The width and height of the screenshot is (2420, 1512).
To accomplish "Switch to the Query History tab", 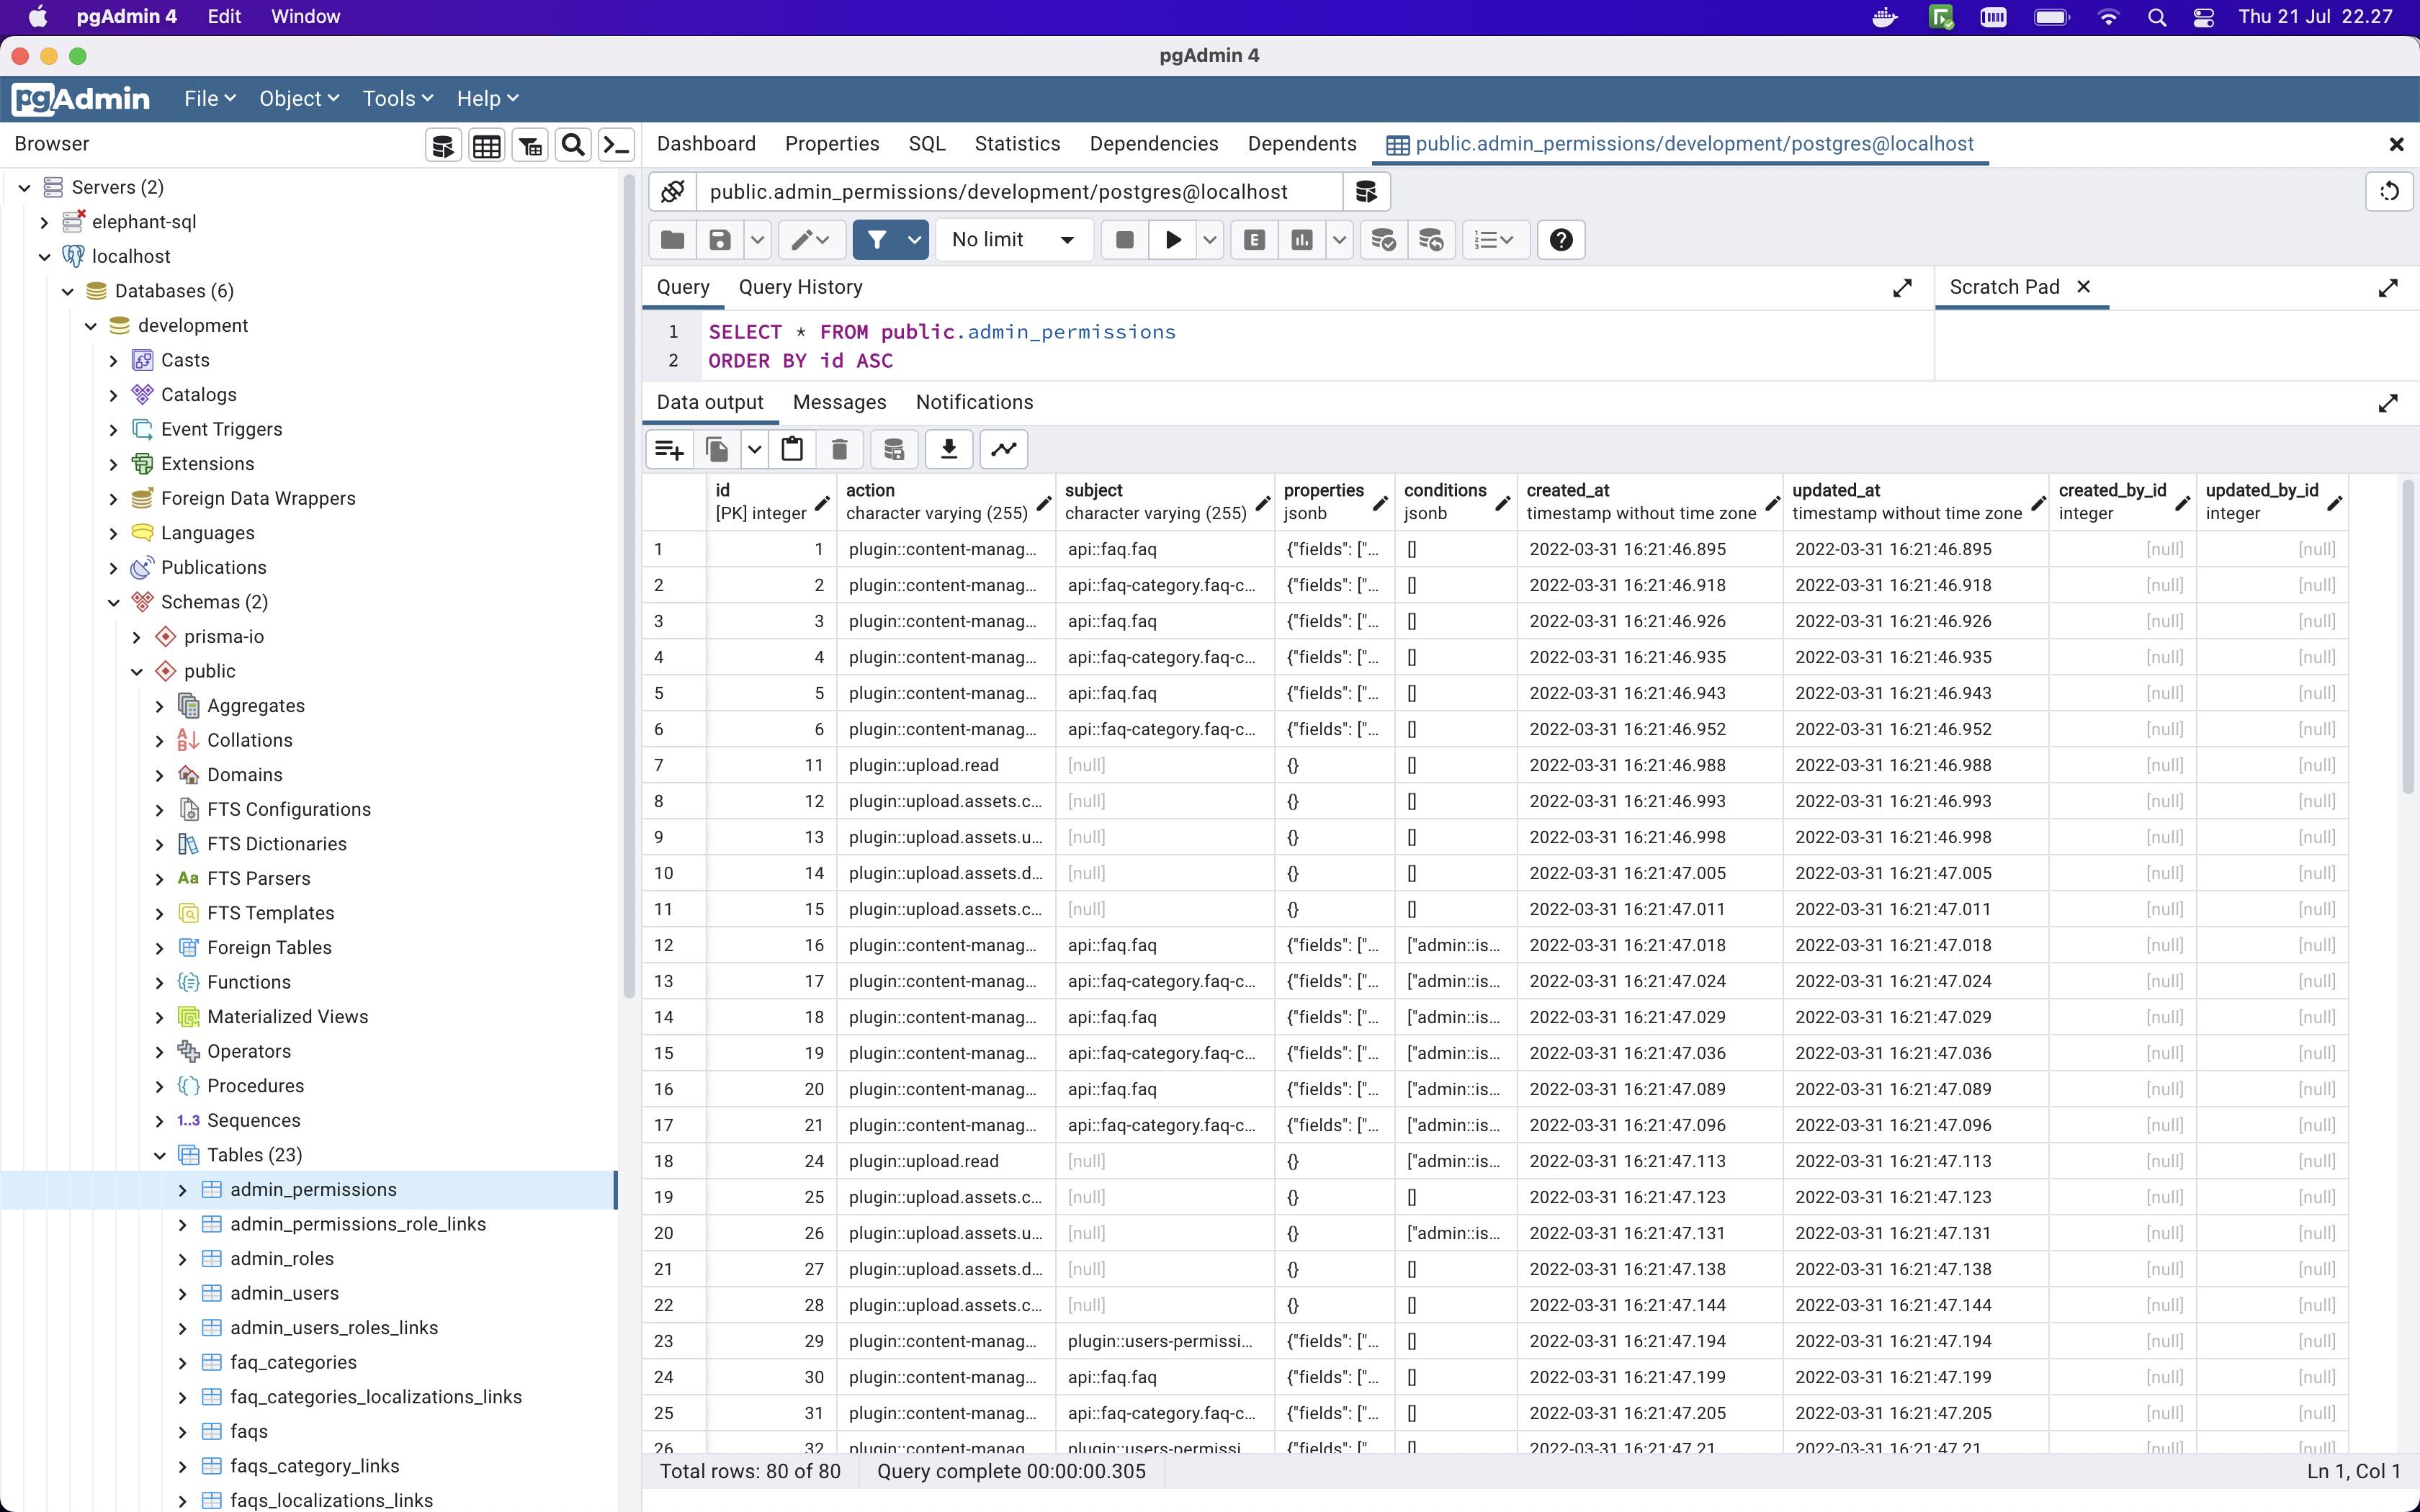I will pos(800,287).
